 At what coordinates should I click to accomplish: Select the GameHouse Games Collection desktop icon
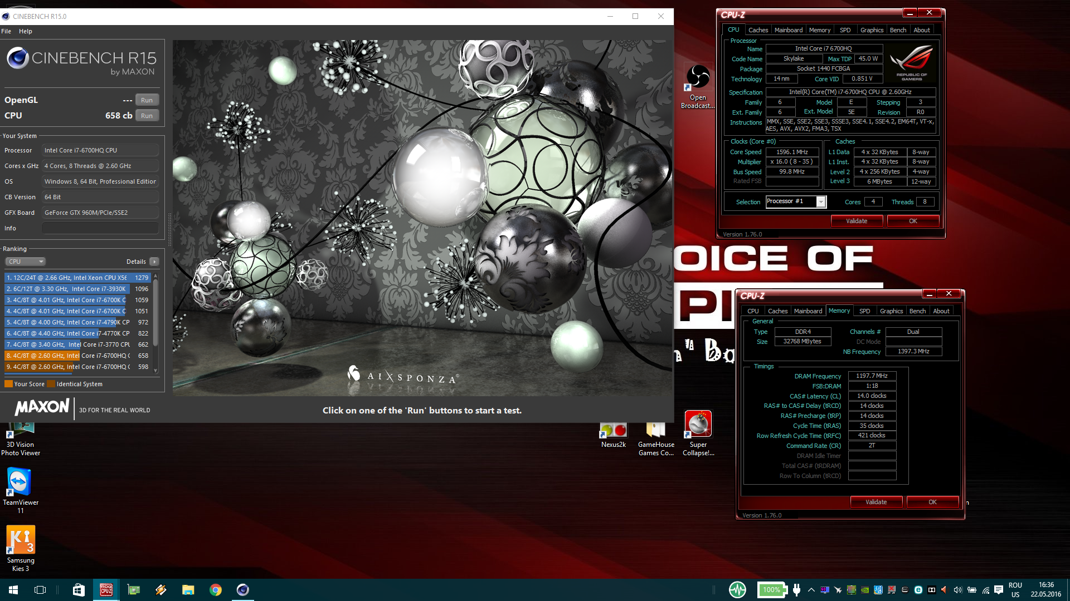click(x=656, y=439)
